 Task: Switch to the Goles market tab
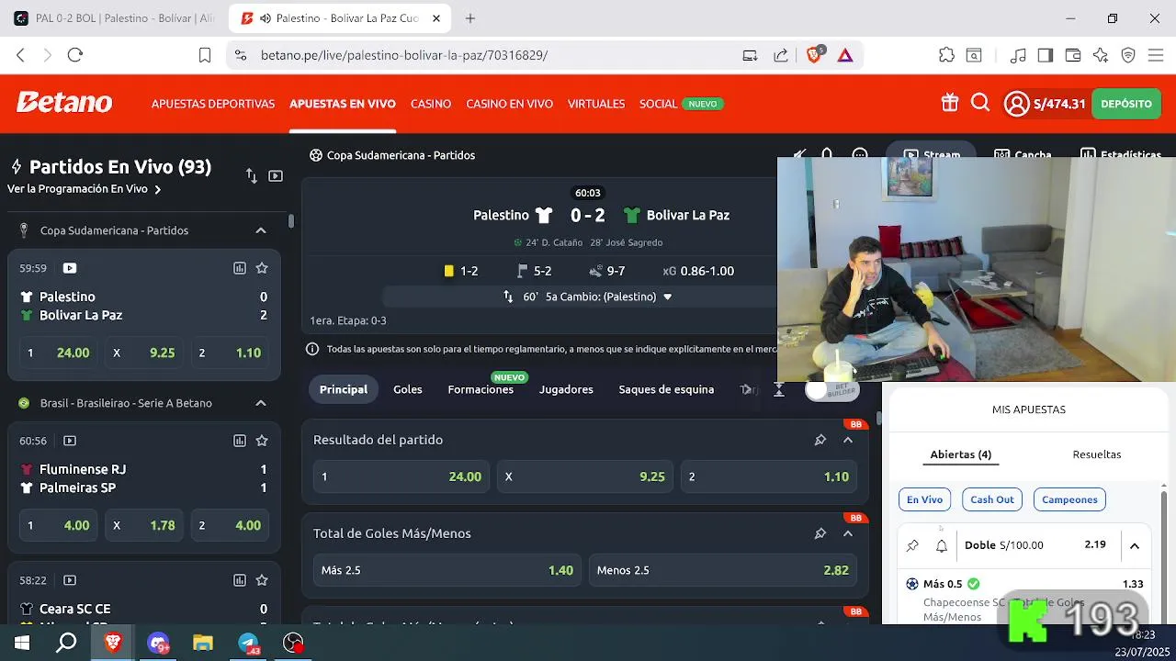click(408, 389)
